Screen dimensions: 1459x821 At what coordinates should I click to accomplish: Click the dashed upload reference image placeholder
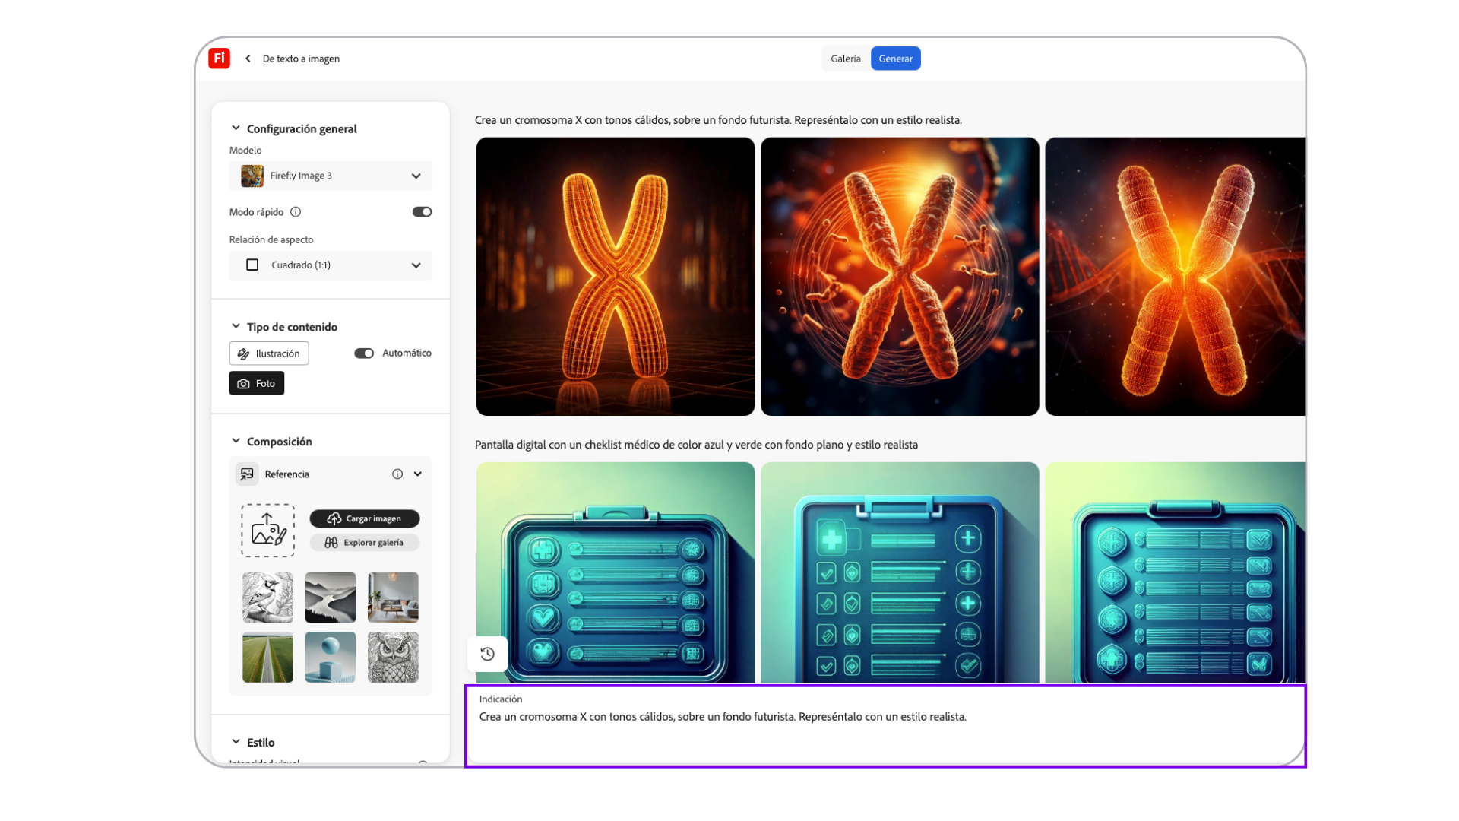pos(267,531)
